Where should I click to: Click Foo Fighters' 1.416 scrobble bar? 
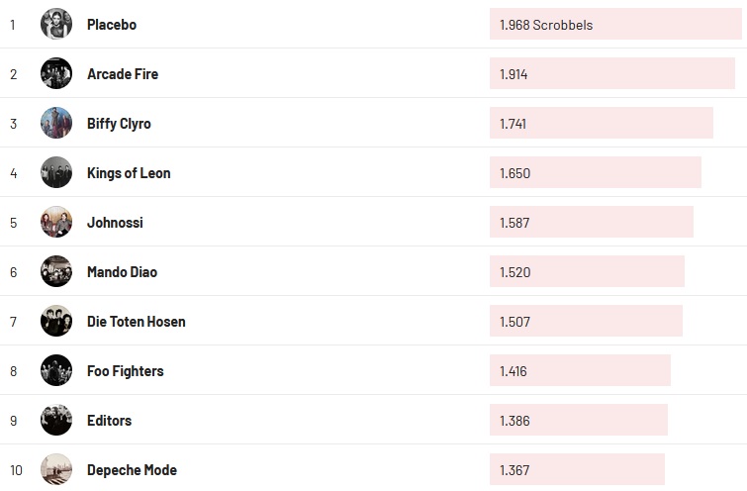[x=580, y=370]
